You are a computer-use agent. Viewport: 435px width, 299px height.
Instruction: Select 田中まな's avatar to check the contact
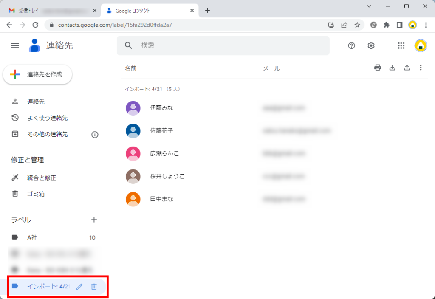tap(133, 199)
